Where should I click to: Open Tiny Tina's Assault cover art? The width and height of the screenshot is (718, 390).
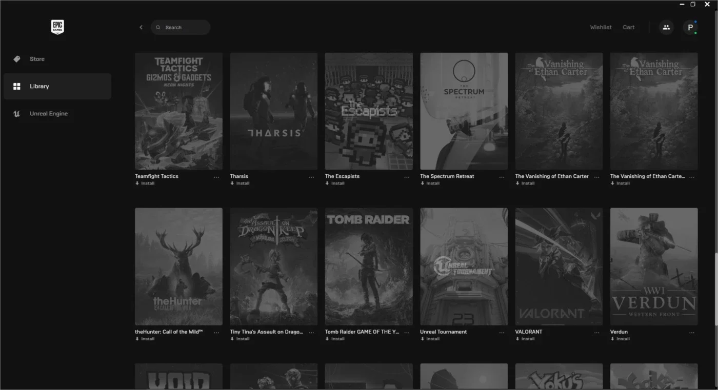(273, 266)
